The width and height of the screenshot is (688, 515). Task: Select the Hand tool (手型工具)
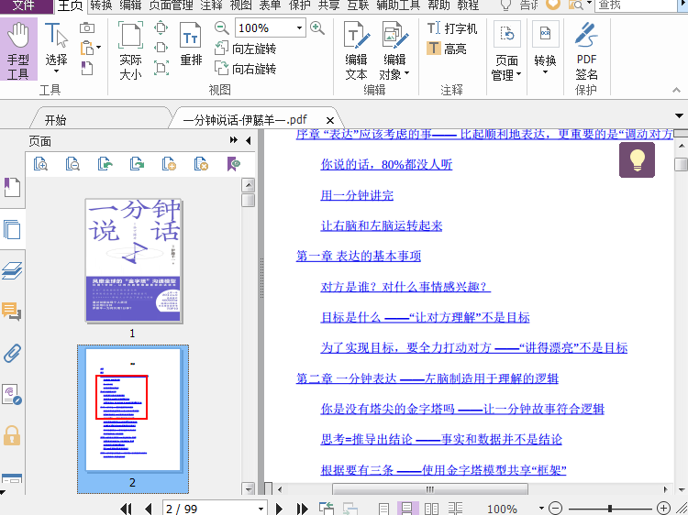click(18, 49)
